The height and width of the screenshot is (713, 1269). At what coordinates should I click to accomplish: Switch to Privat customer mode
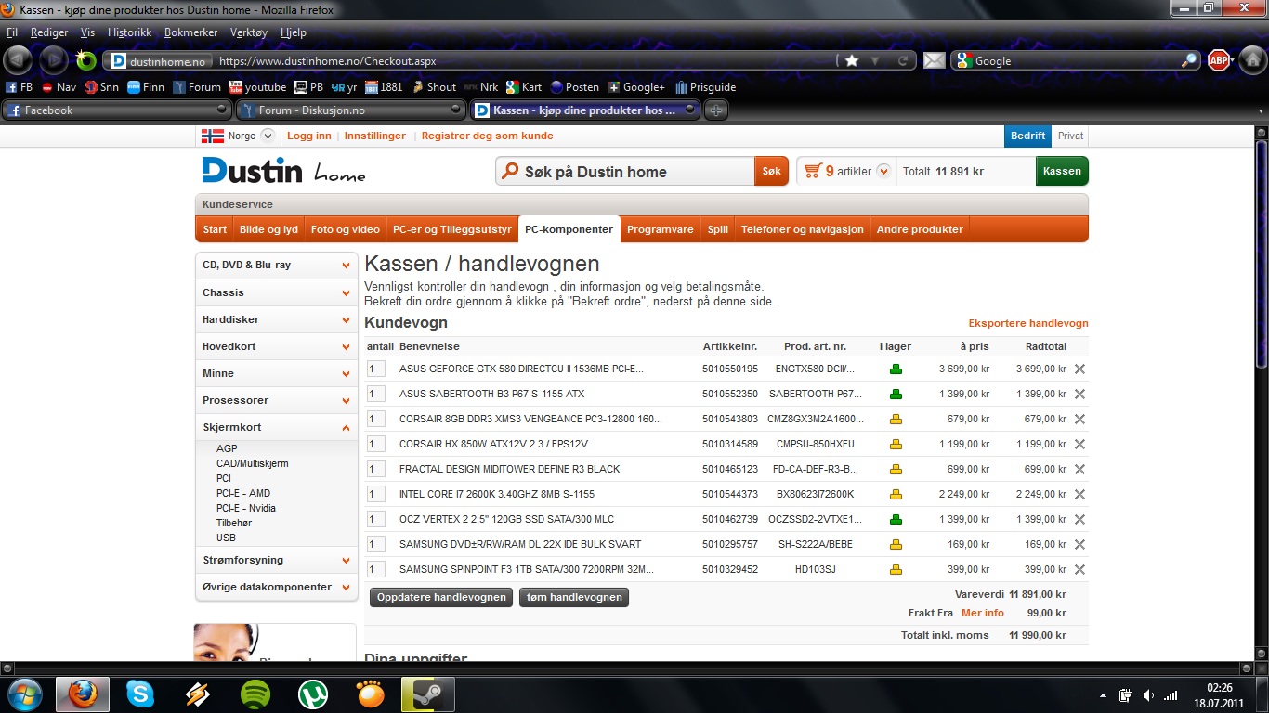(x=1070, y=136)
